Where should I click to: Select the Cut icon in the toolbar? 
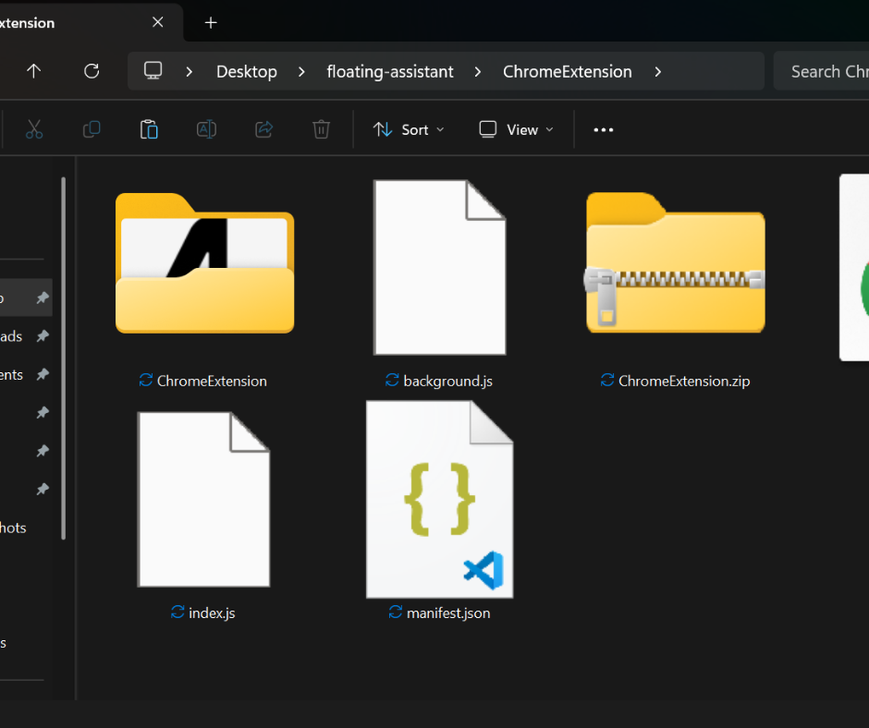34,129
